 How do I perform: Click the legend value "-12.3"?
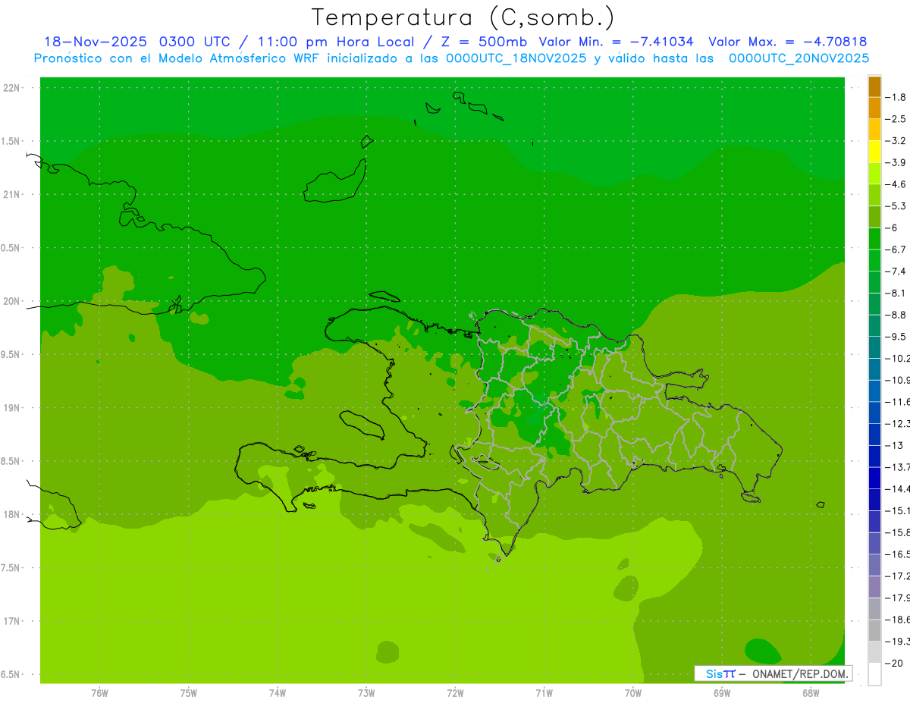click(898, 423)
